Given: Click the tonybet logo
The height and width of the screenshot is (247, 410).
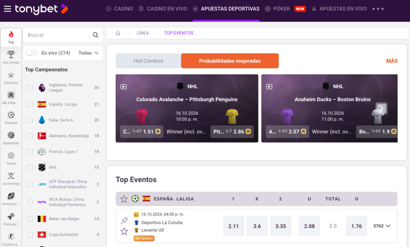Looking at the screenshot, I should (41, 9).
